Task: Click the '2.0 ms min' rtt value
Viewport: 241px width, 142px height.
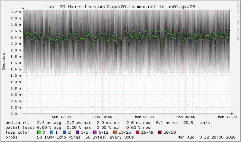Action: coord(109,123)
